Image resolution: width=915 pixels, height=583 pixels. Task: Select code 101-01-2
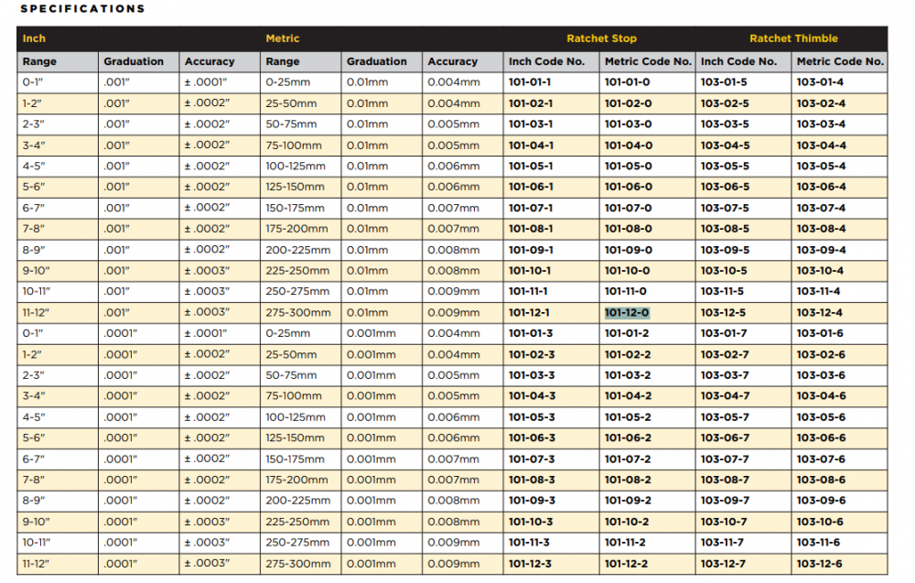click(x=627, y=333)
